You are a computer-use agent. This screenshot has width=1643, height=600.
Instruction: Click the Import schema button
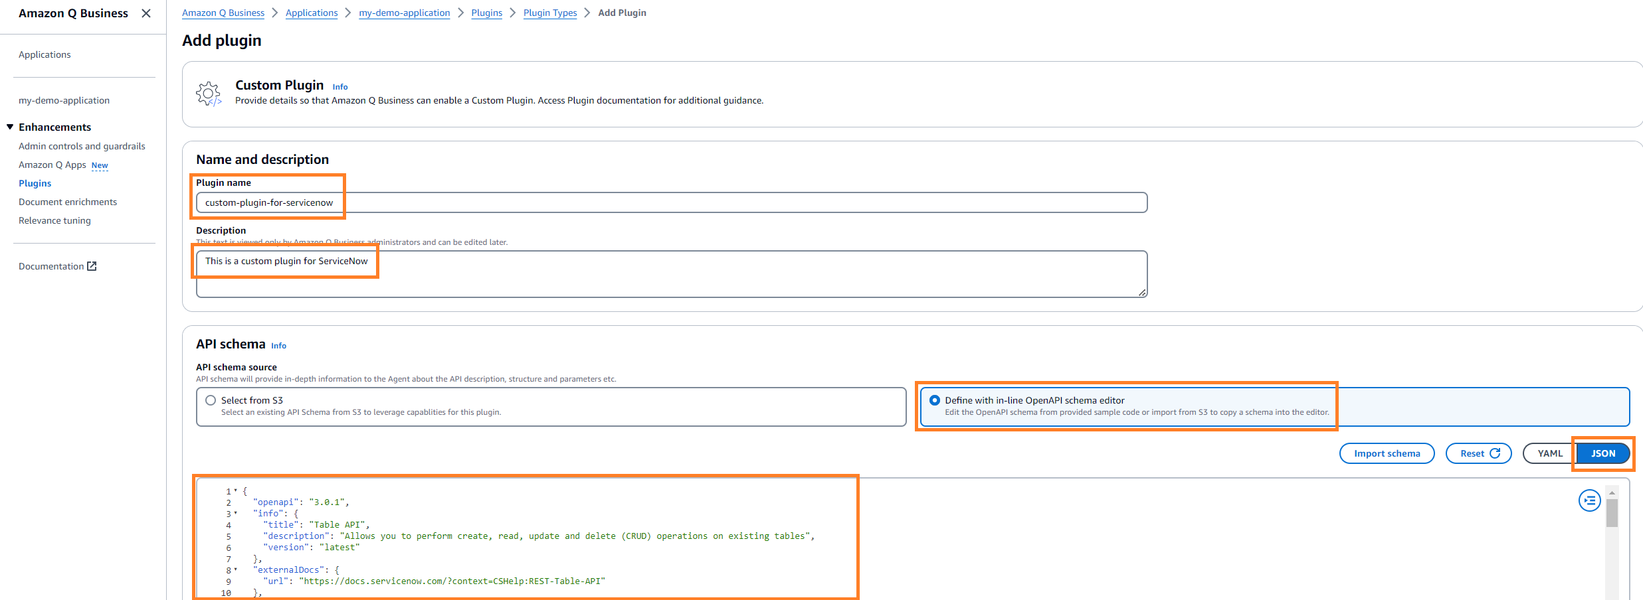tap(1387, 453)
